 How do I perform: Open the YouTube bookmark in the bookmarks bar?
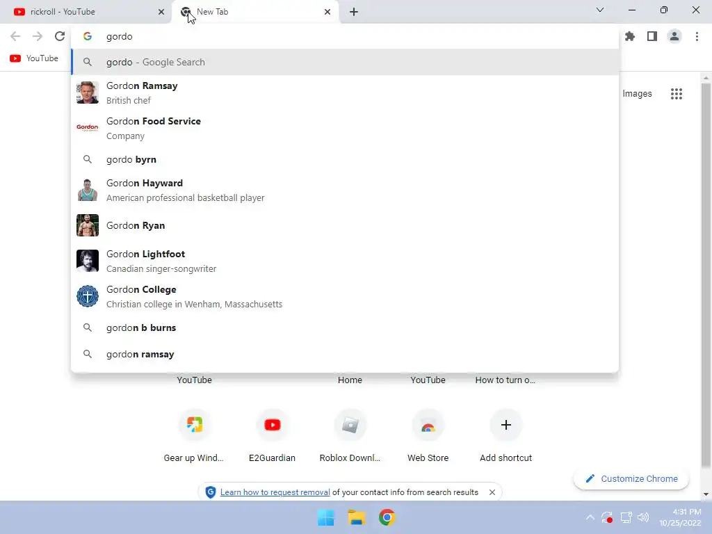[34, 58]
